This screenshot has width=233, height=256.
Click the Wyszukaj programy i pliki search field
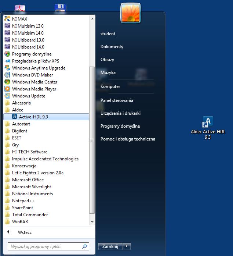48,246
